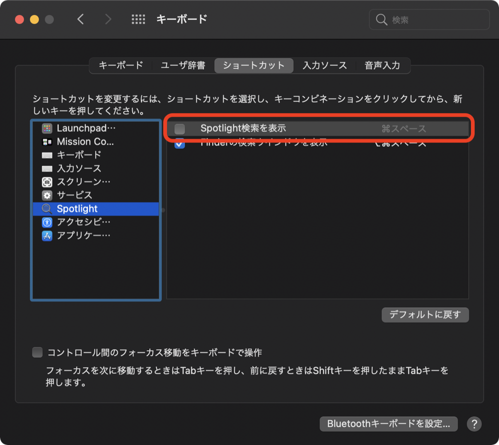Select the サービス category row
Viewport: 499px width, 445px height.
click(x=96, y=195)
